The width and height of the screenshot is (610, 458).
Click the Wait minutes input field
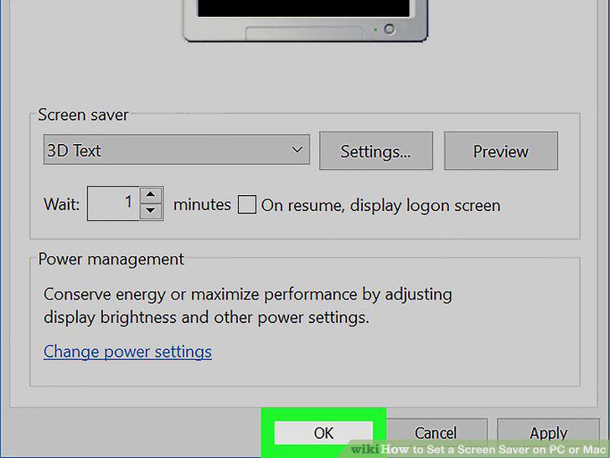(113, 203)
